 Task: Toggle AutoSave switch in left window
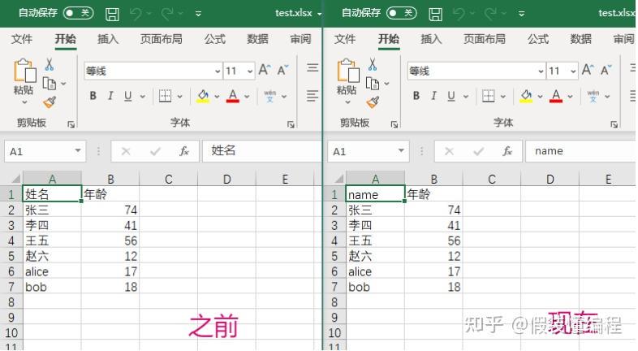78,13
